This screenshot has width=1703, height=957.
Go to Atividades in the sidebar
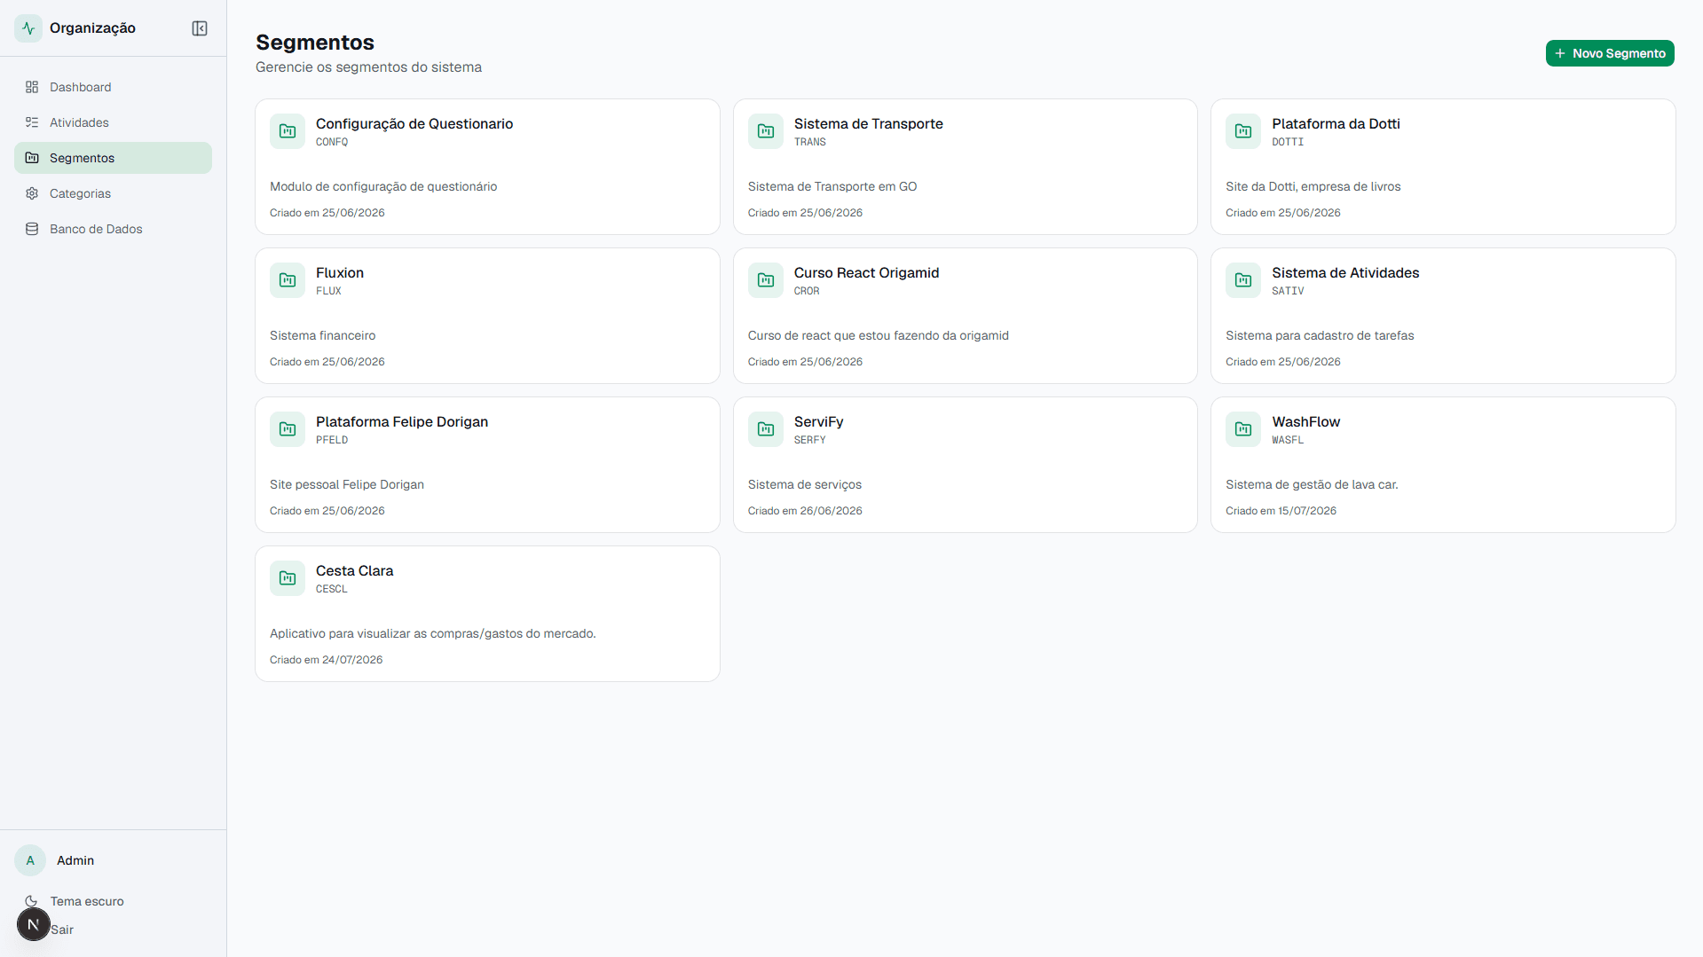[x=113, y=122]
